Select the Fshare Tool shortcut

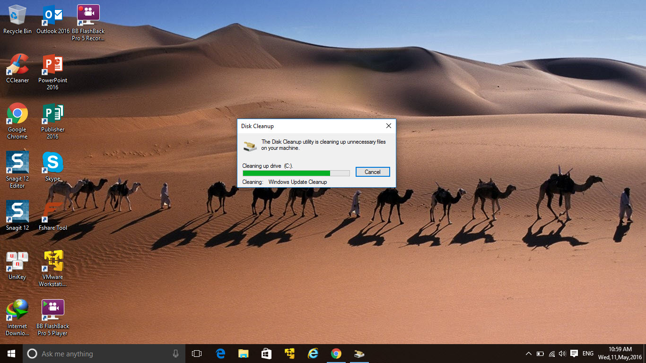coord(53,216)
